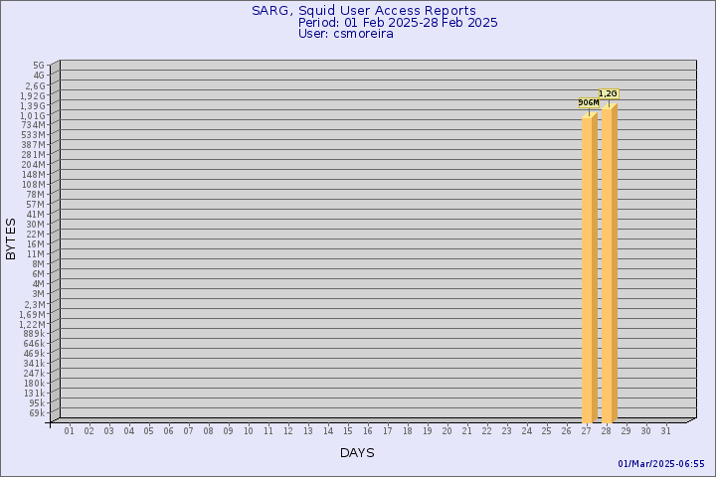The height and width of the screenshot is (477, 716).
Task: Click the 1,2G value label
Action: (x=608, y=93)
